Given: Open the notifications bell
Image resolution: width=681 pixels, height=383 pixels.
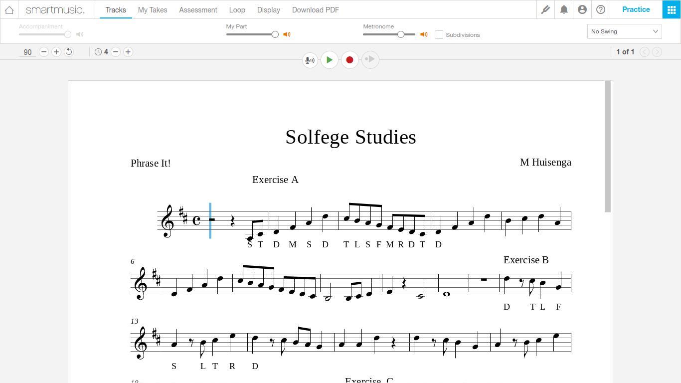Looking at the screenshot, I should tap(564, 9).
